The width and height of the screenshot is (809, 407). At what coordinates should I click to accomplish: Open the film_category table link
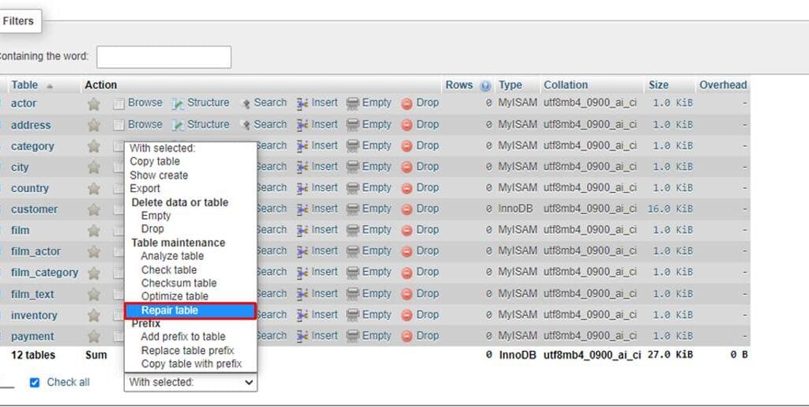pos(44,273)
